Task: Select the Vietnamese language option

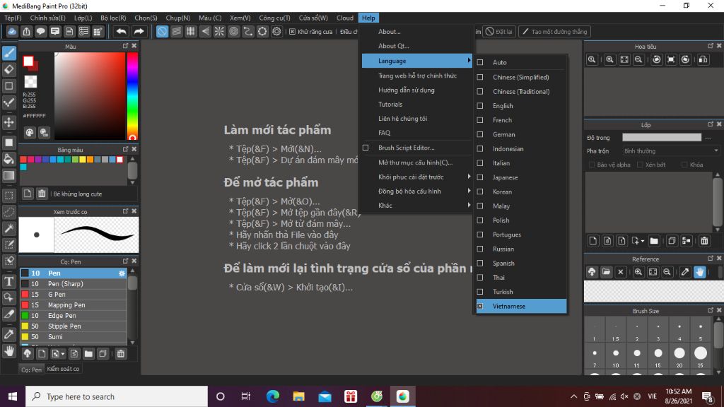Action: 521,306
